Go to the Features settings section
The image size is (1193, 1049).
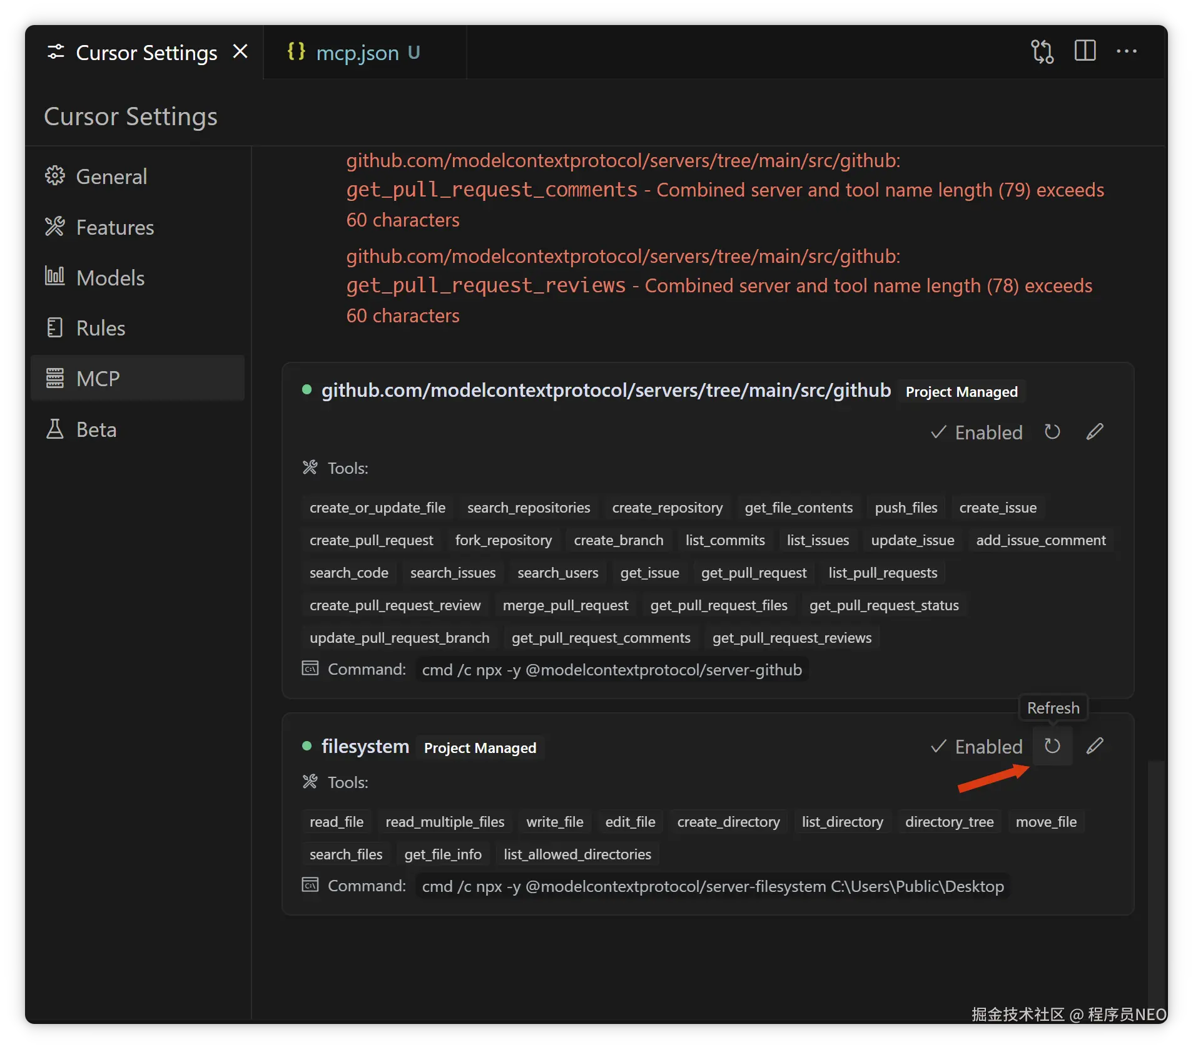(x=114, y=227)
